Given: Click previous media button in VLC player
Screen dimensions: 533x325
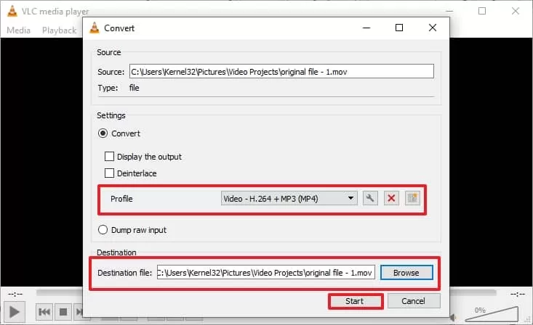Looking at the screenshot, I should pyautogui.click(x=44, y=312).
